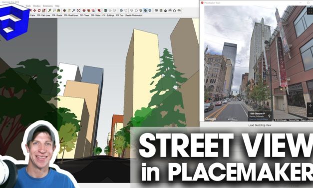This screenshot has width=313, height=188.
Task: Switch to the PM - Trees scene tab
Action: (84, 15)
